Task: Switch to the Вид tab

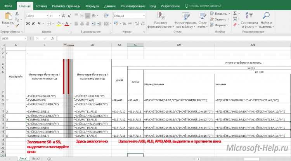Action: (x=153, y=6)
